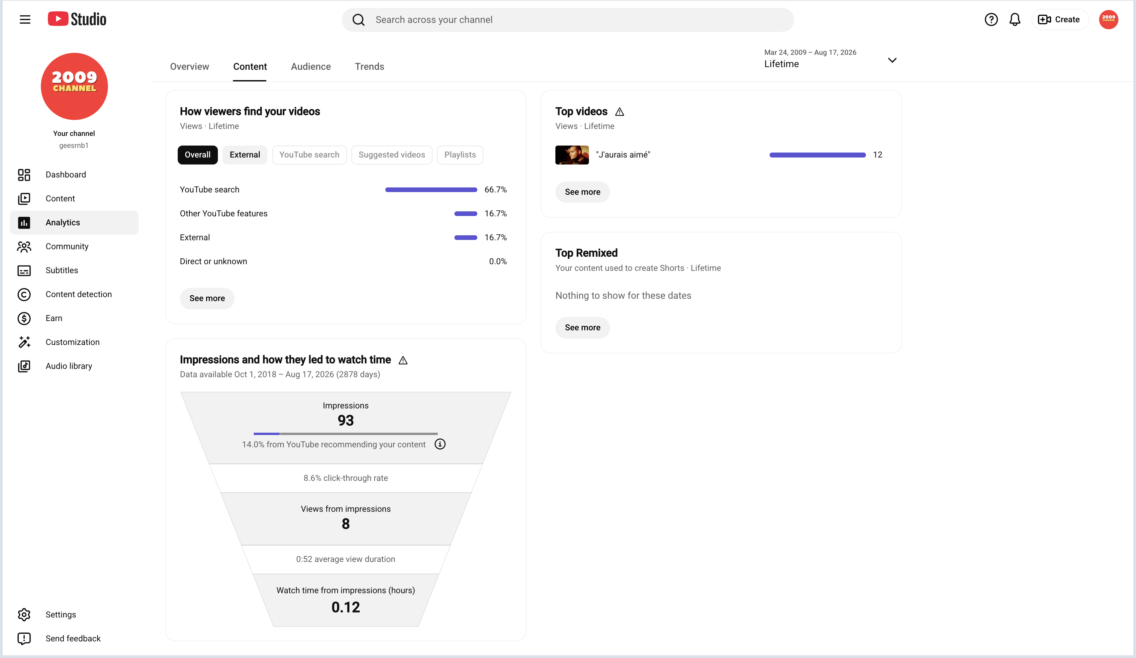Click the External row 16.7% bar

[466, 238]
